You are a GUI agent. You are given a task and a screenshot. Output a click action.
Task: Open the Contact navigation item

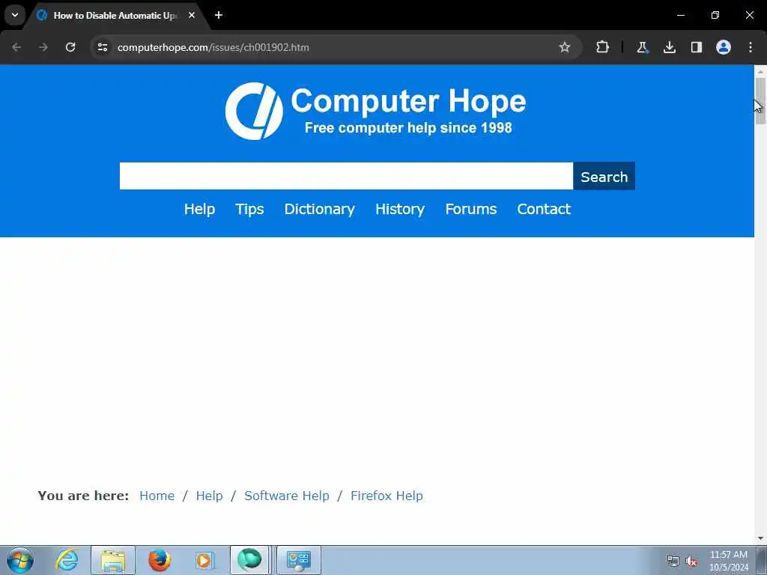coord(544,210)
